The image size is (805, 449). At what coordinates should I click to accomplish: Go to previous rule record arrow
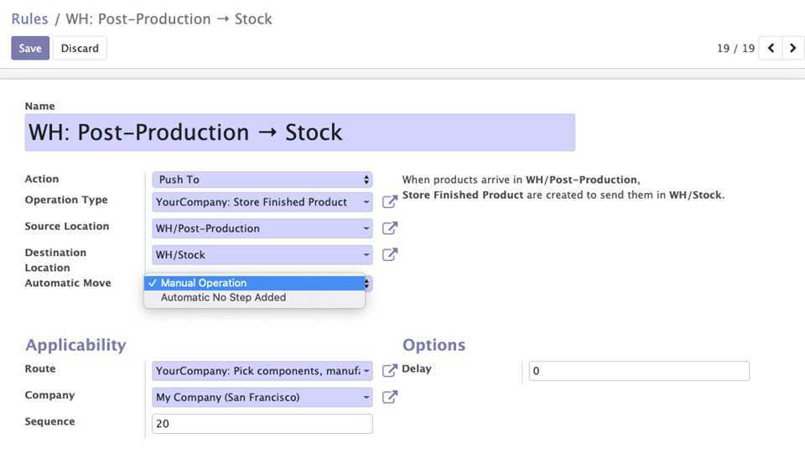point(771,49)
